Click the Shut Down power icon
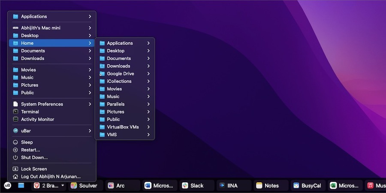 pos(15,157)
